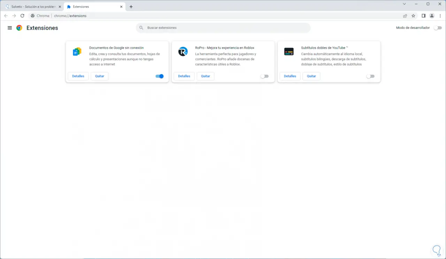Click the Chrome site info chip

[x=40, y=16]
